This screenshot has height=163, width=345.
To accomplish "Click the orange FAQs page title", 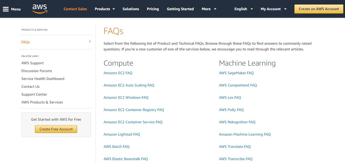I will point(113,31).
